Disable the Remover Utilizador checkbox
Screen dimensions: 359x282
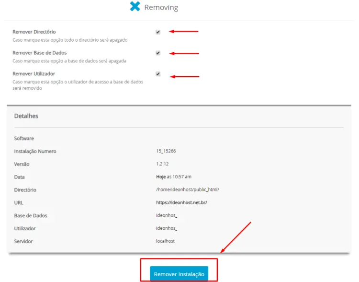pos(158,74)
